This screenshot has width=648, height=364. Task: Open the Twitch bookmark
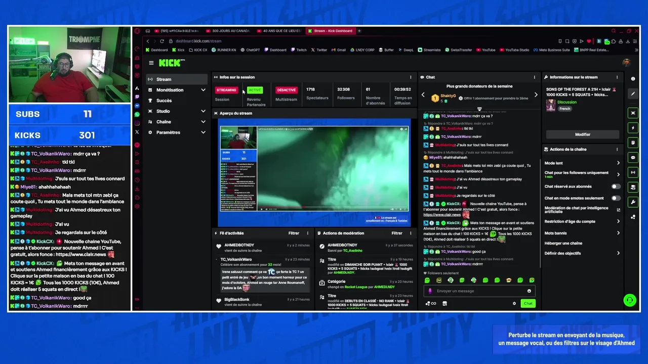pyautogui.click(x=299, y=50)
